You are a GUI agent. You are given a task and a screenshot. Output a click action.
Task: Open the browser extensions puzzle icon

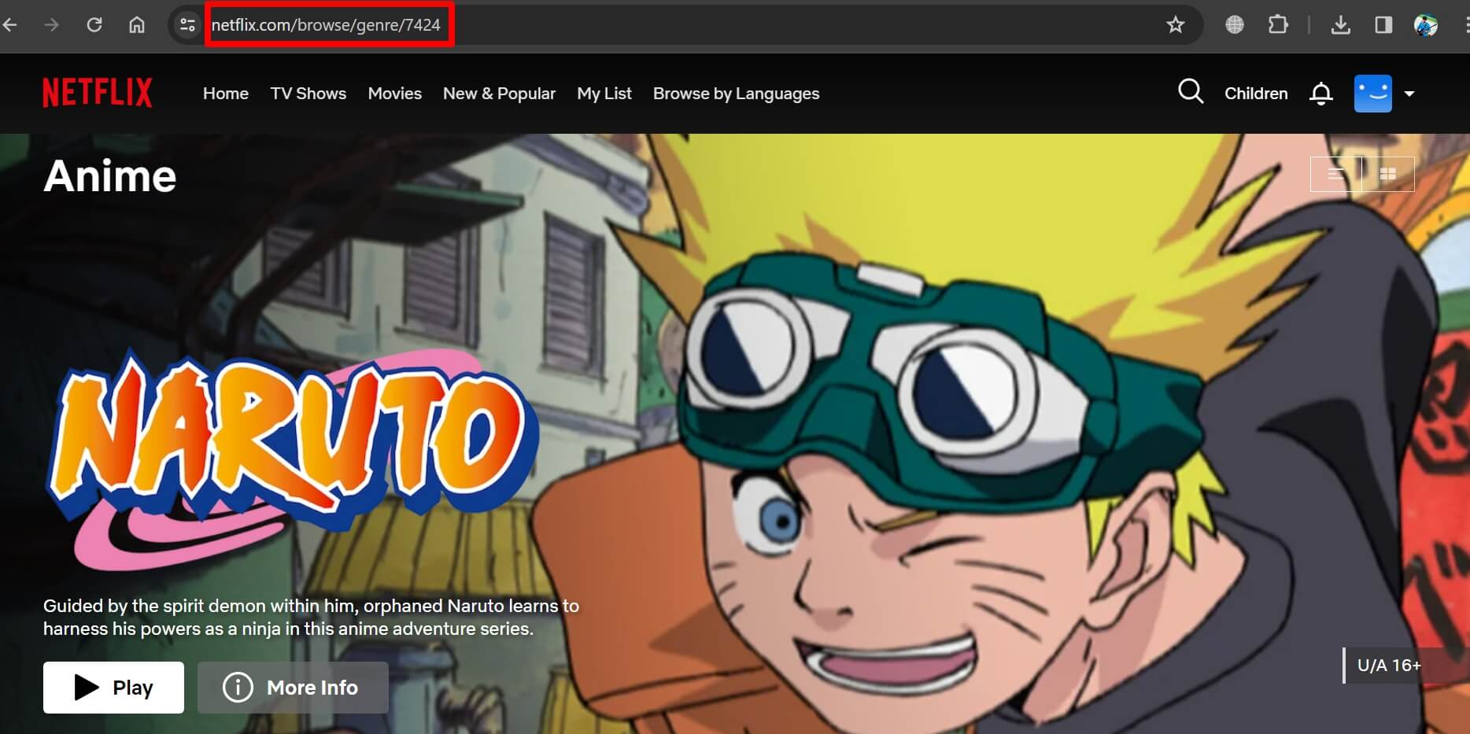(1278, 25)
